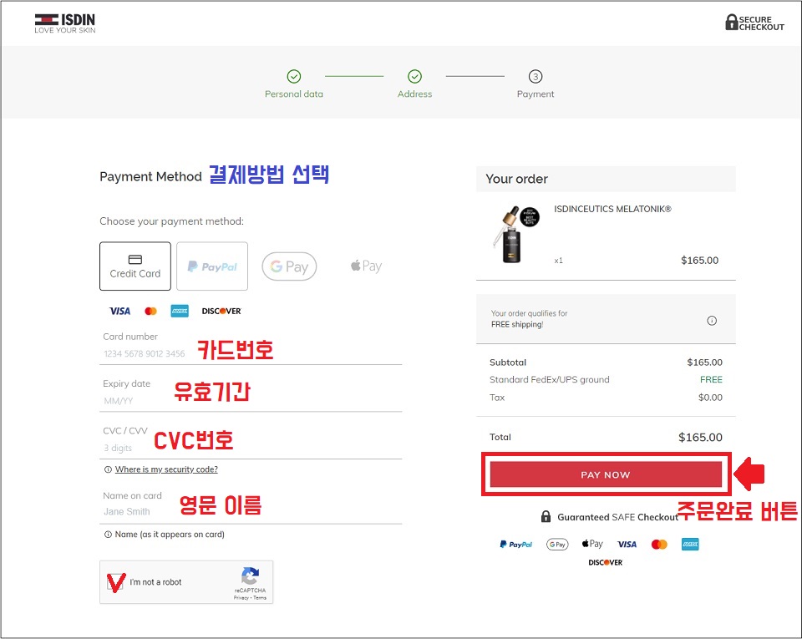
Task: Open the reCAPTCHA Privacy link
Action: (241, 597)
